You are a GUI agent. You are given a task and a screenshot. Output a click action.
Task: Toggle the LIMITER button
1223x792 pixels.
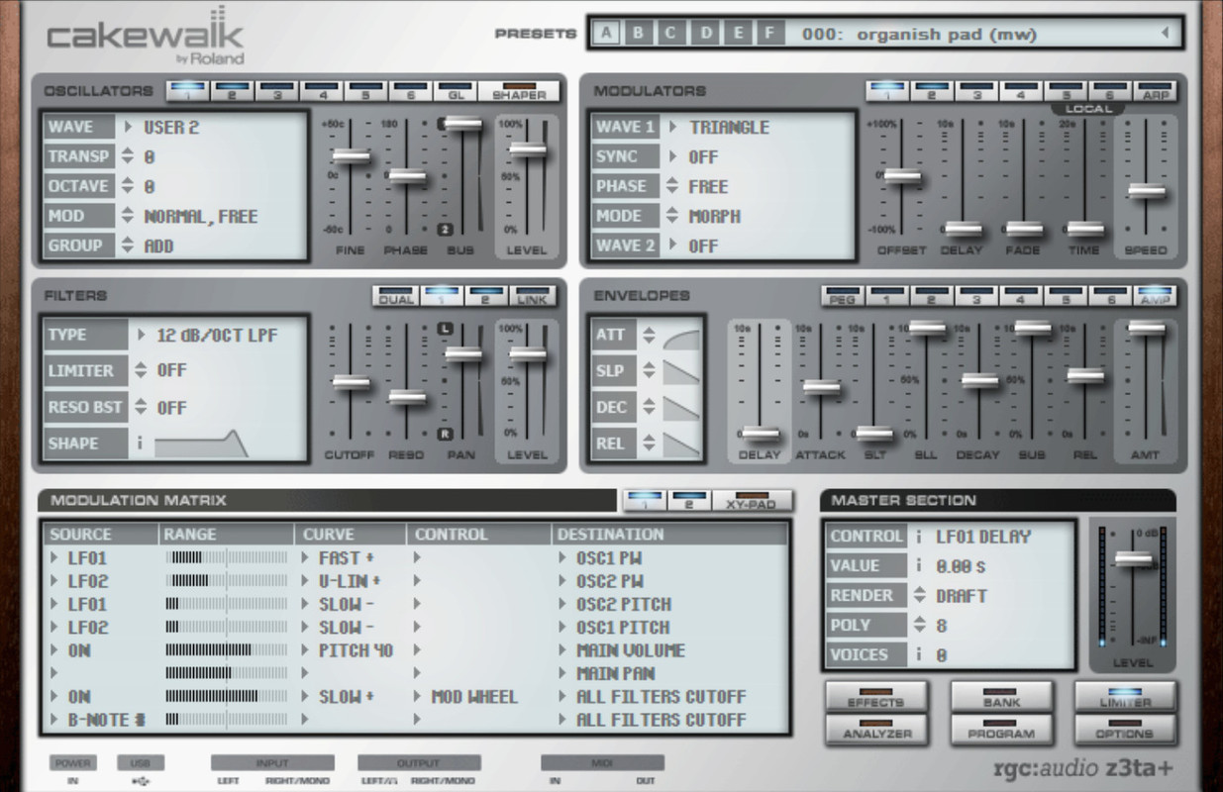1124,698
